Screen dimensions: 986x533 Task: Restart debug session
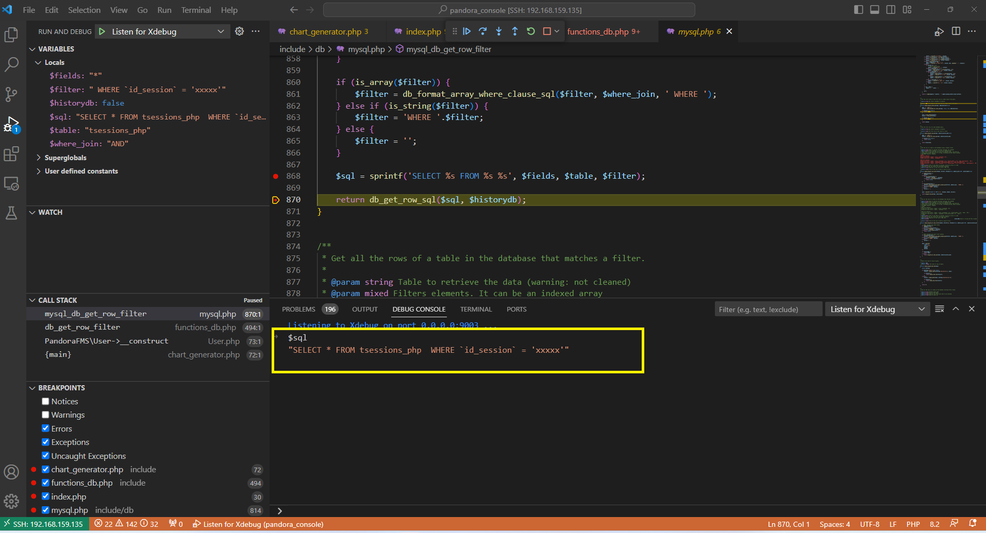pyautogui.click(x=530, y=31)
